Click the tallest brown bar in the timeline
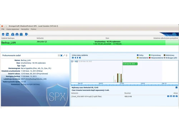This screenshot has width=179, height=134. pyautogui.click(x=118, y=78)
